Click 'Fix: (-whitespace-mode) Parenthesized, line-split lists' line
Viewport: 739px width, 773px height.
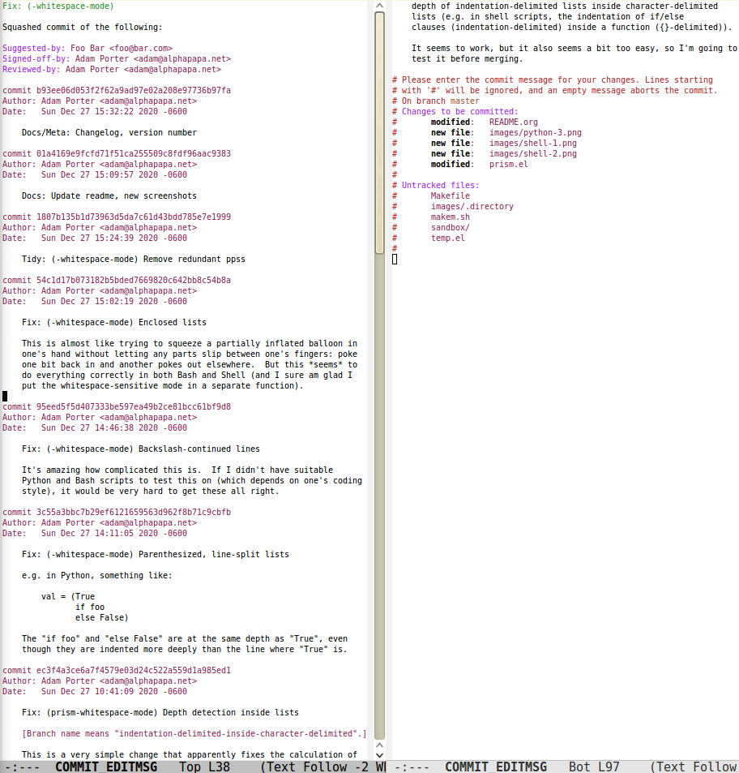(156, 555)
